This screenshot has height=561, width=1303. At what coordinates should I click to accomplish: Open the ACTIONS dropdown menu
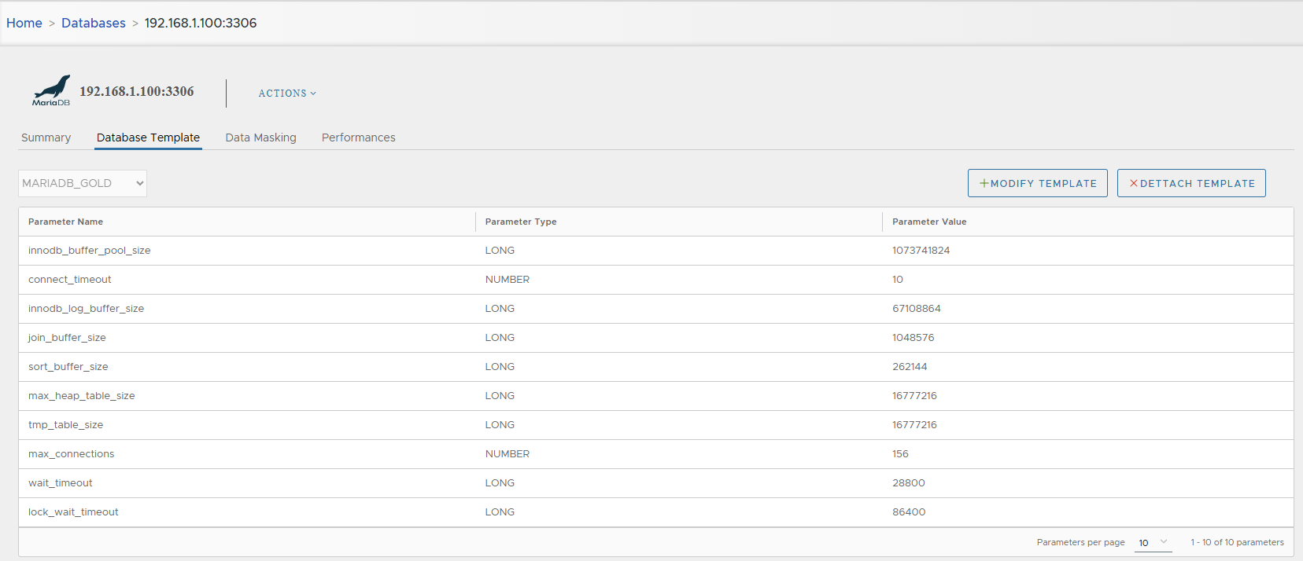tap(287, 93)
